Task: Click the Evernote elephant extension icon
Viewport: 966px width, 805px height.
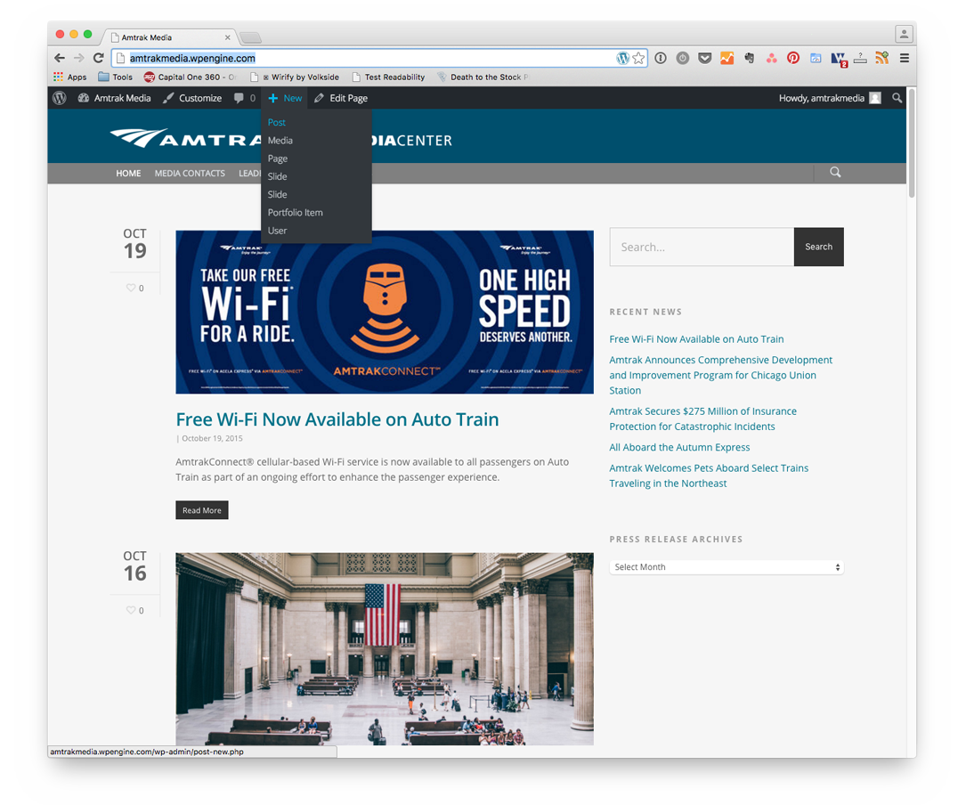Action: [750, 58]
